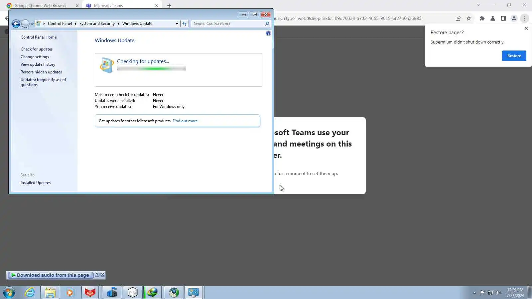Viewport: 532px width, 299px height.
Task: Click the browser share page icon
Action: (458, 19)
